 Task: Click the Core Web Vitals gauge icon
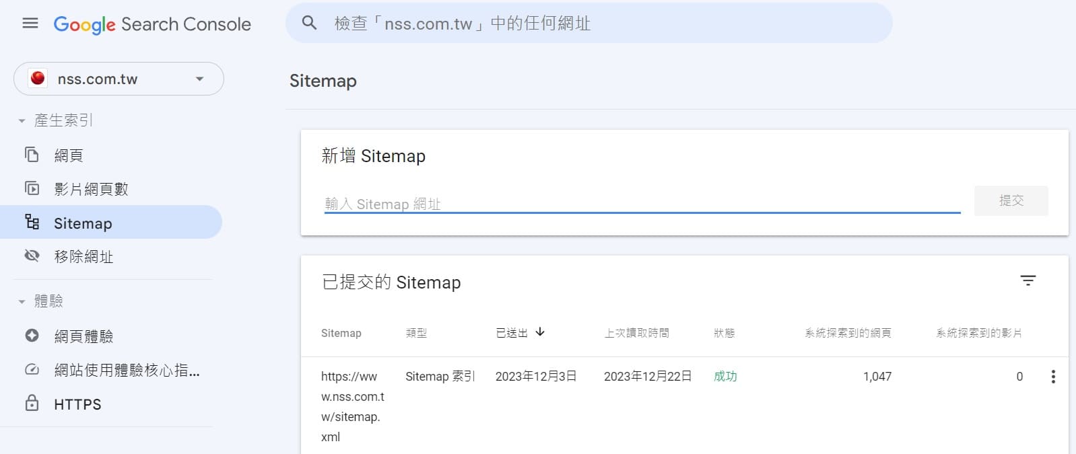pos(32,369)
